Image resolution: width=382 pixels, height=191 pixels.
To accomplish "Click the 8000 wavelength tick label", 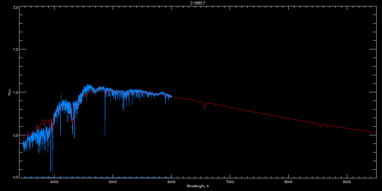I will (288, 182).
